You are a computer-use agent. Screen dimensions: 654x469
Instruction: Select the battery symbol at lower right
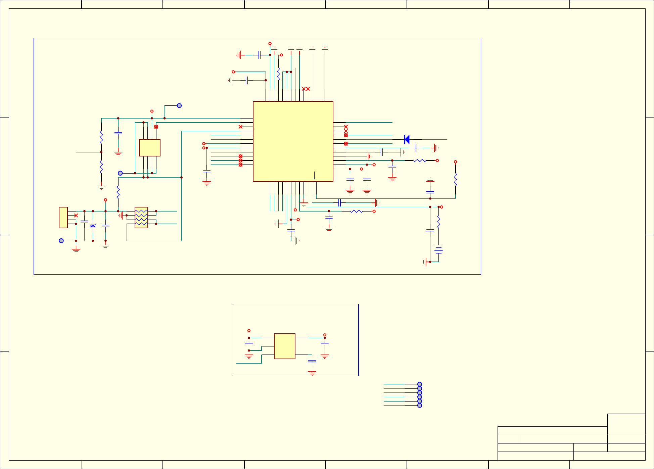(438, 249)
